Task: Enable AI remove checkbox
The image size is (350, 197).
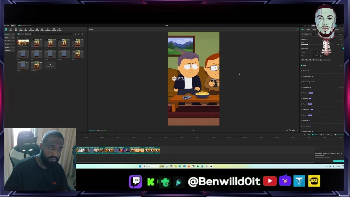Action: coord(302,93)
